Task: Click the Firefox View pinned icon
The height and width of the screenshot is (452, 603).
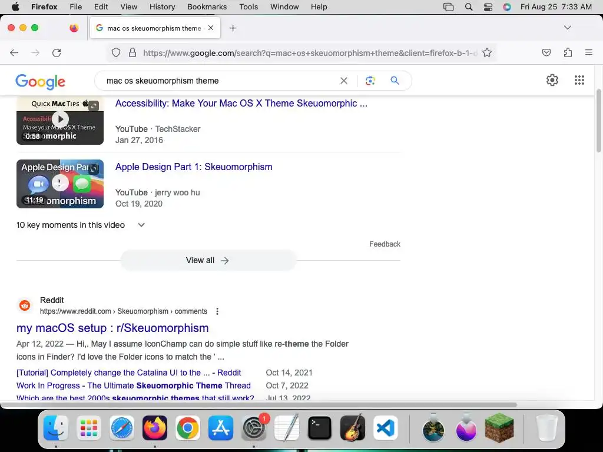Action: tap(74, 28)
